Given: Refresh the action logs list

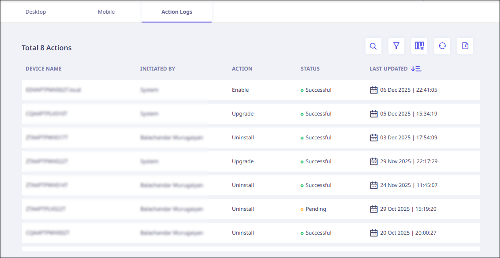Looking at the screenshot, I should coord(442,46).
